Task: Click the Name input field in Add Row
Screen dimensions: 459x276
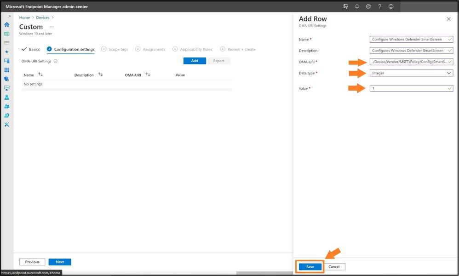Action: tap(411, 39)
